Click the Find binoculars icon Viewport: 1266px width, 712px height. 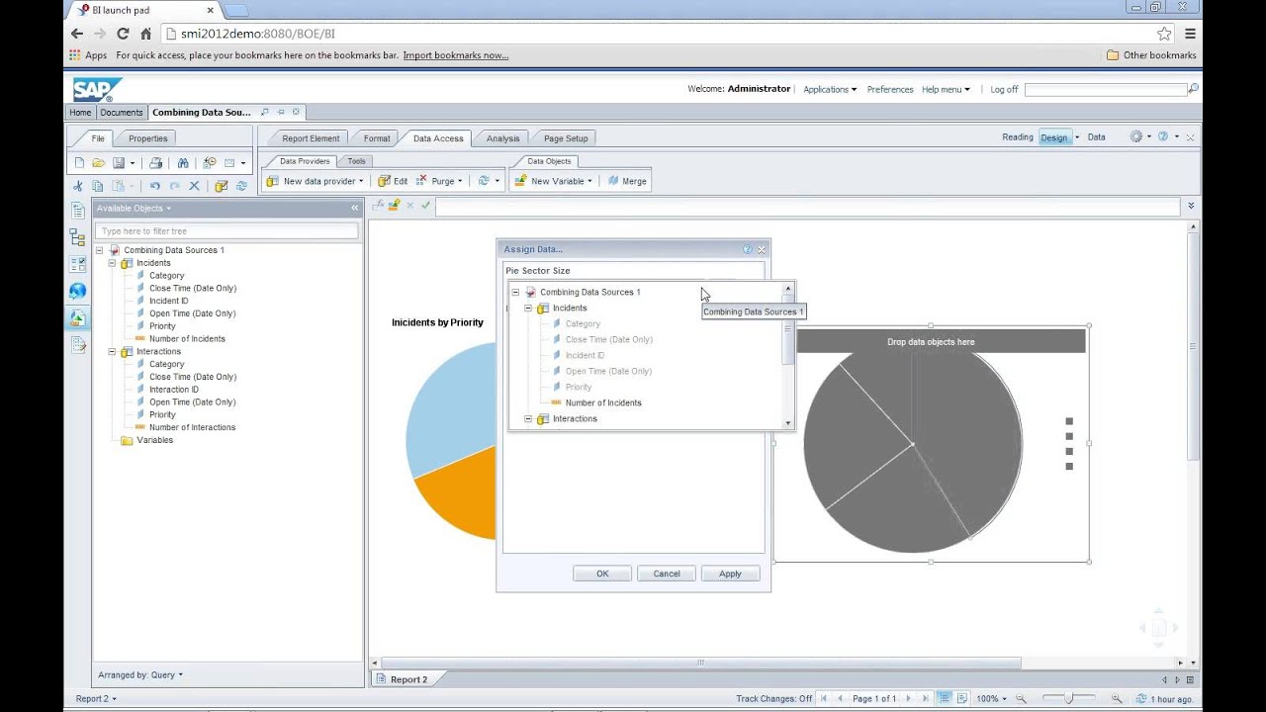(x=183, y=163)
